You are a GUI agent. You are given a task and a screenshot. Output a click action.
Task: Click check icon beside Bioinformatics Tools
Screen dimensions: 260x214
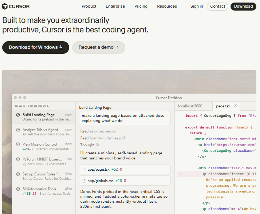18,189
